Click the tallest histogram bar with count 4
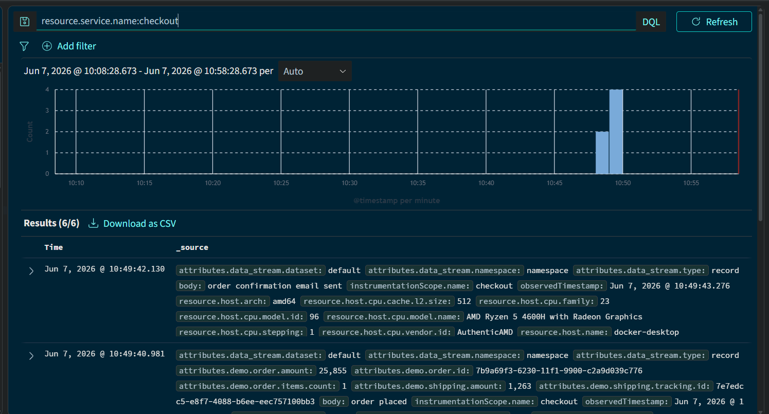Viewport: 769px width, 414px height. (616, 132)
